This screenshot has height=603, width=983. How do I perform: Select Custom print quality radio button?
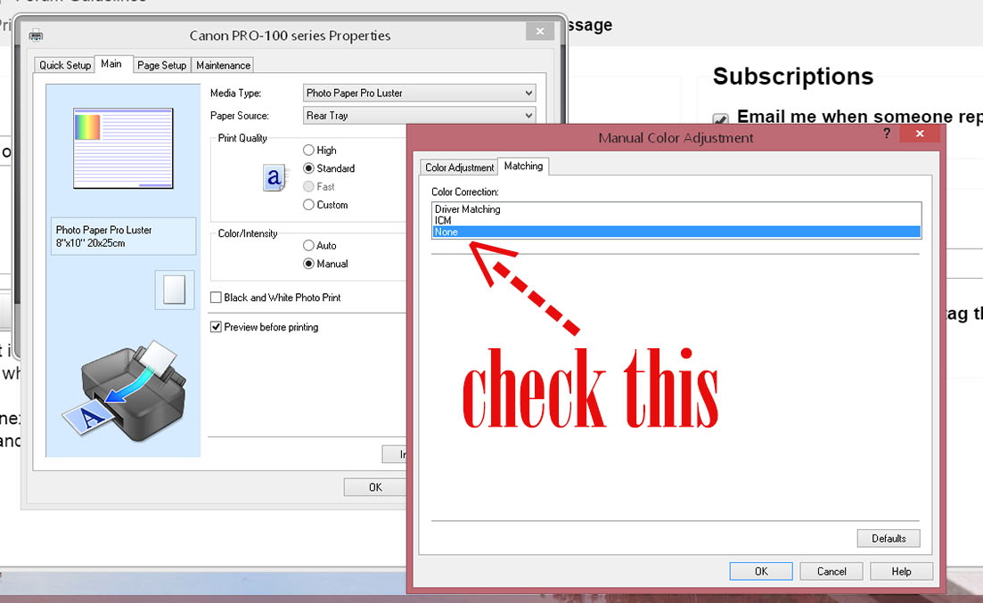tap(309, 205)
